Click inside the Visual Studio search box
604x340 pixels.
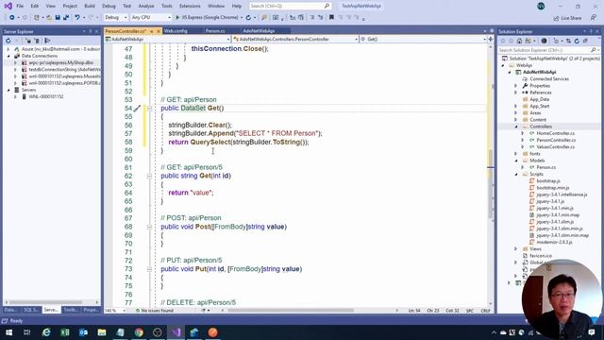pos(290,7)
